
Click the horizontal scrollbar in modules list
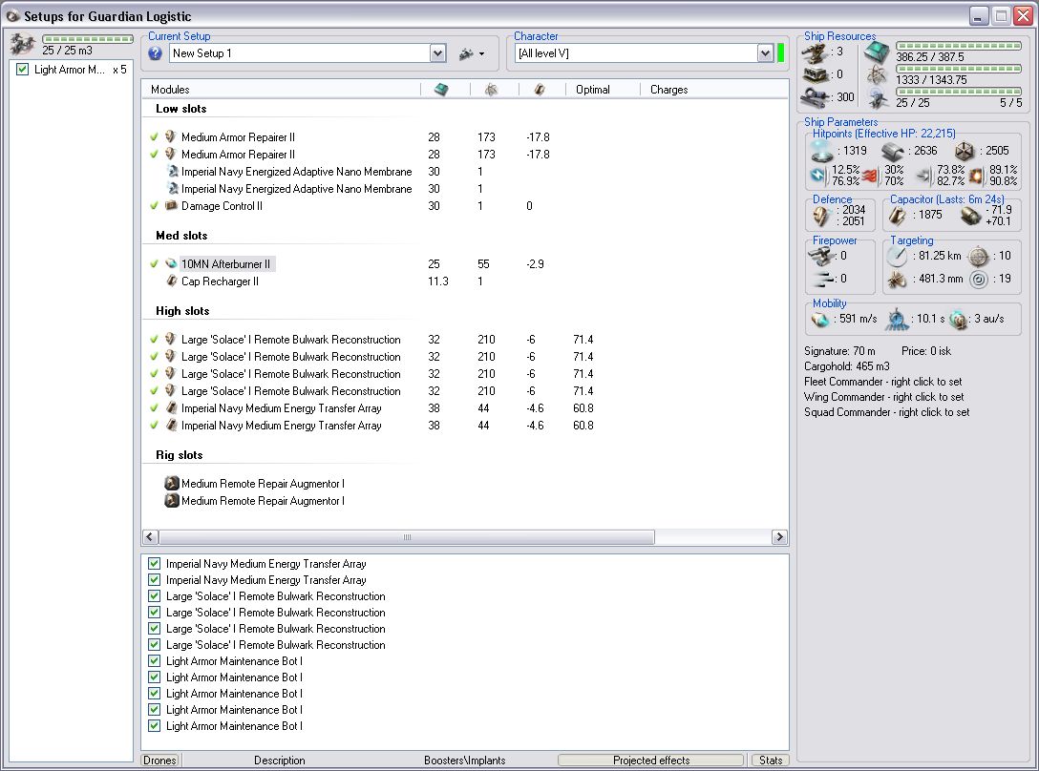[406, 538]
